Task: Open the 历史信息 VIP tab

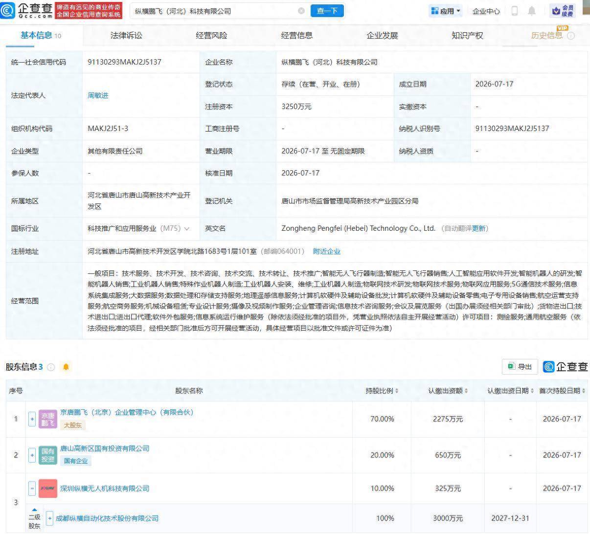Action: (547, 35)
